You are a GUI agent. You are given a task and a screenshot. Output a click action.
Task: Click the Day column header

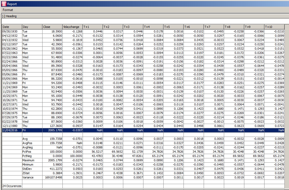tap(32, 27)
